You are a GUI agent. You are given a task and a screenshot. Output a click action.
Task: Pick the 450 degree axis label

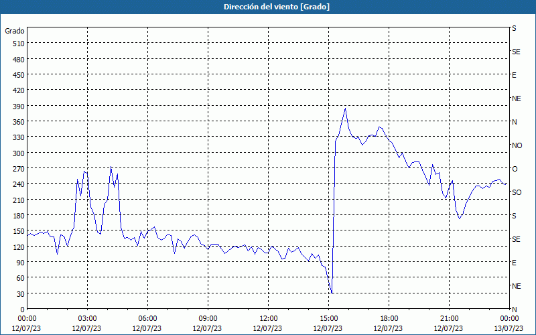point(19,75)
